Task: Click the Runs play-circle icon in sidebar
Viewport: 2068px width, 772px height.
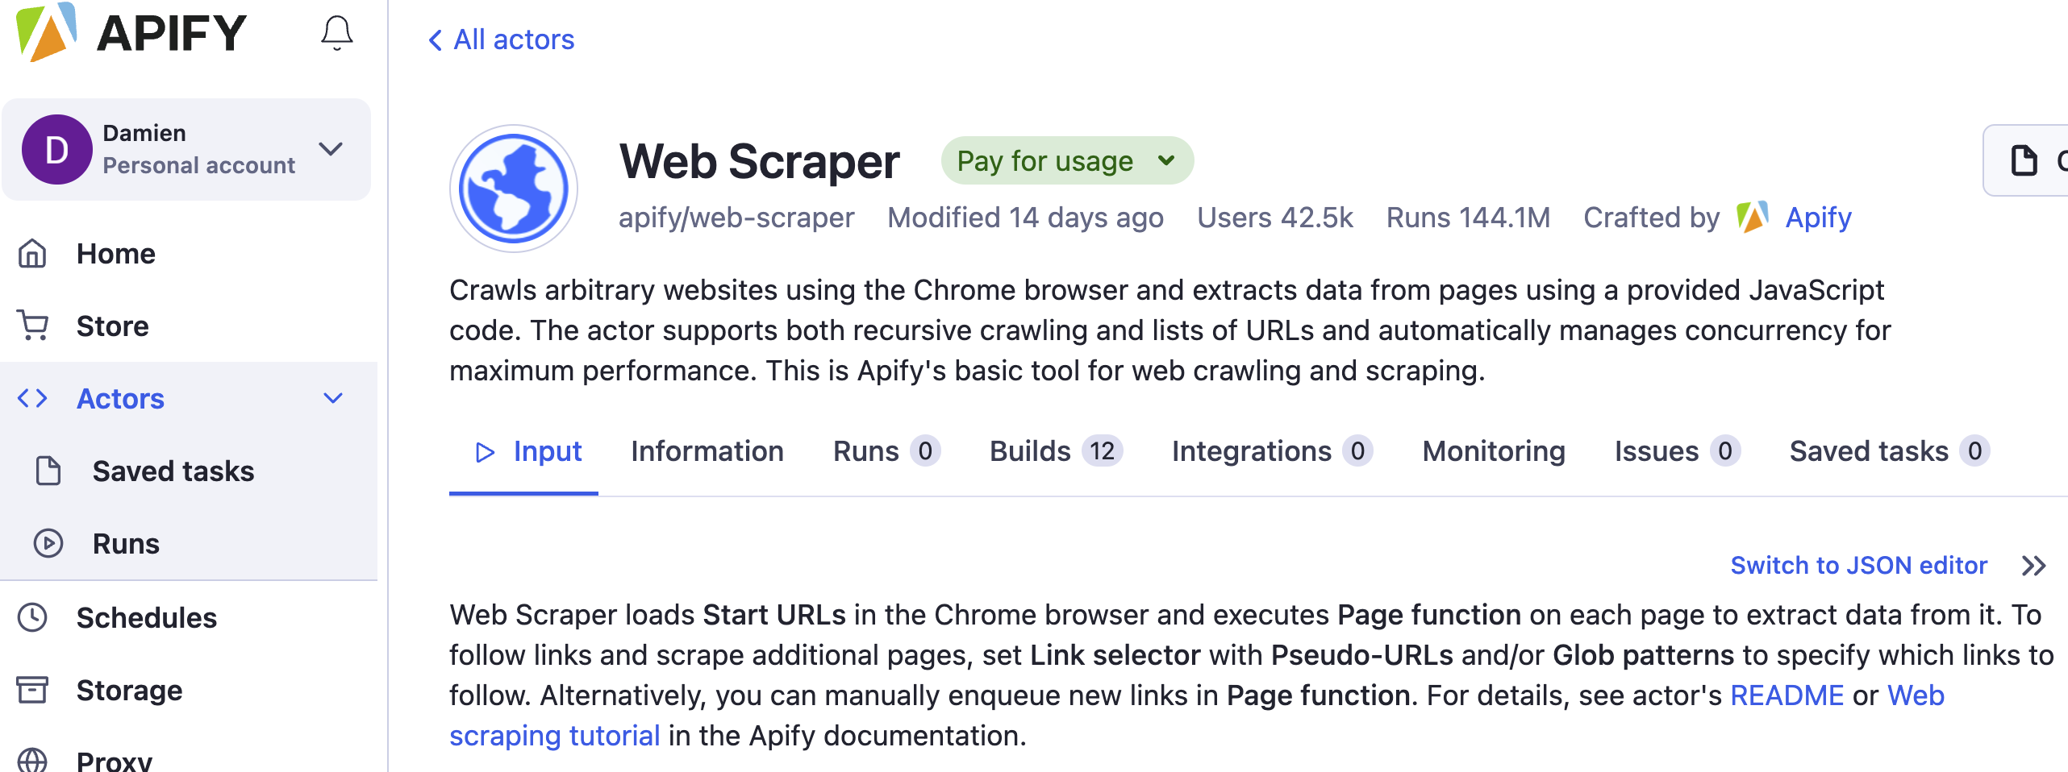Action: tap(48, 544)
